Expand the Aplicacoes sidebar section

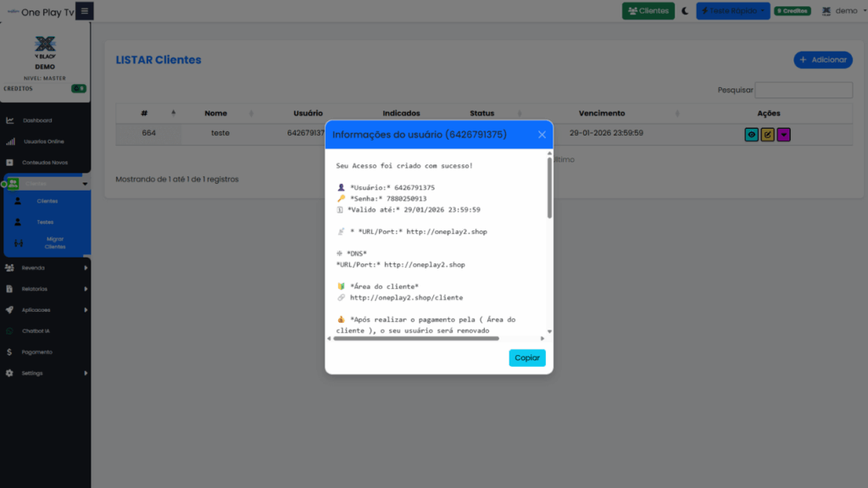[46, 310]
